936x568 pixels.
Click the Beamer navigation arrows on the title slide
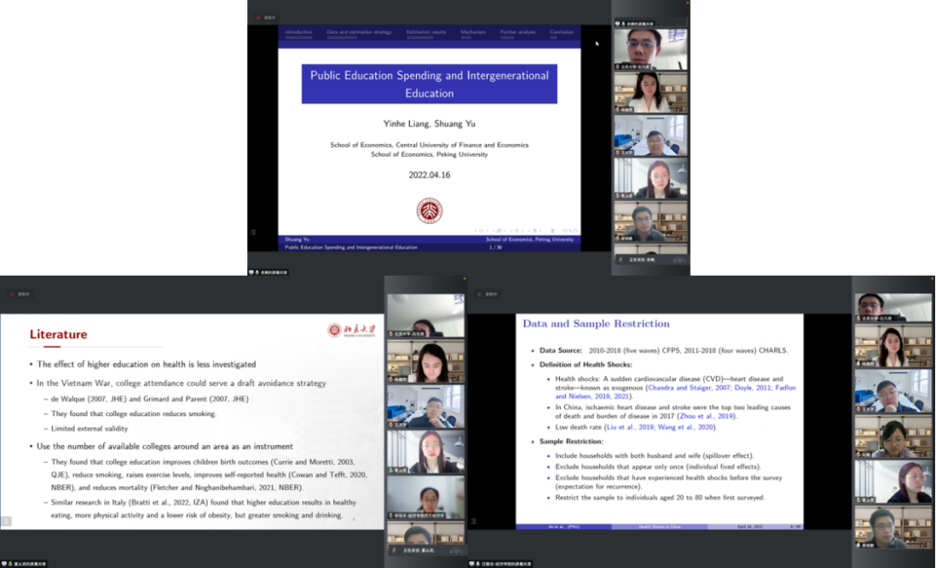(522, 231)
